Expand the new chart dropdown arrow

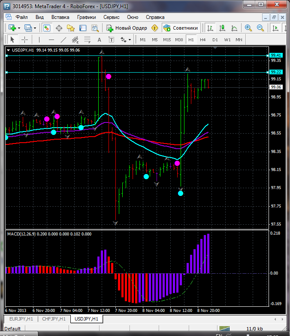pos(19,28)
